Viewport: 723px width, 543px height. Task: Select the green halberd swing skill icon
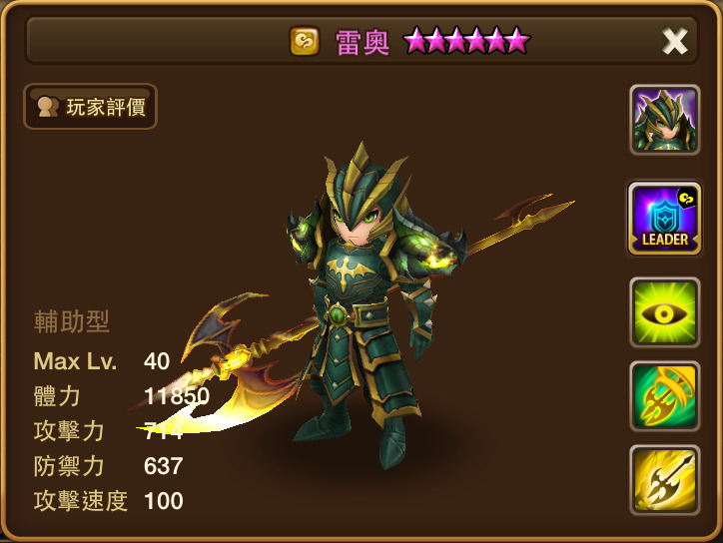tap(664, 396)
